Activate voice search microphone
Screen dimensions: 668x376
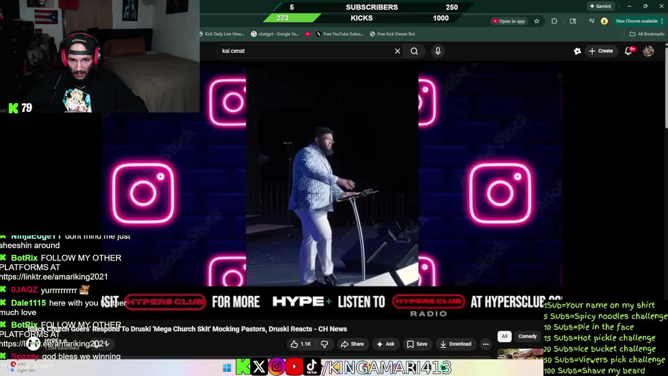pyautogui.click(x=438, y=51)
